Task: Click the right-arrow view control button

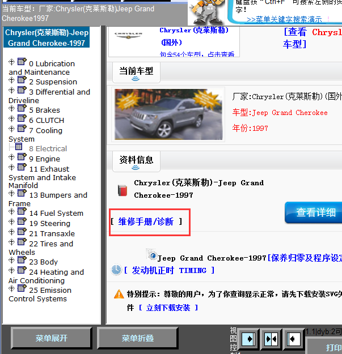Action: coord(248,339)
